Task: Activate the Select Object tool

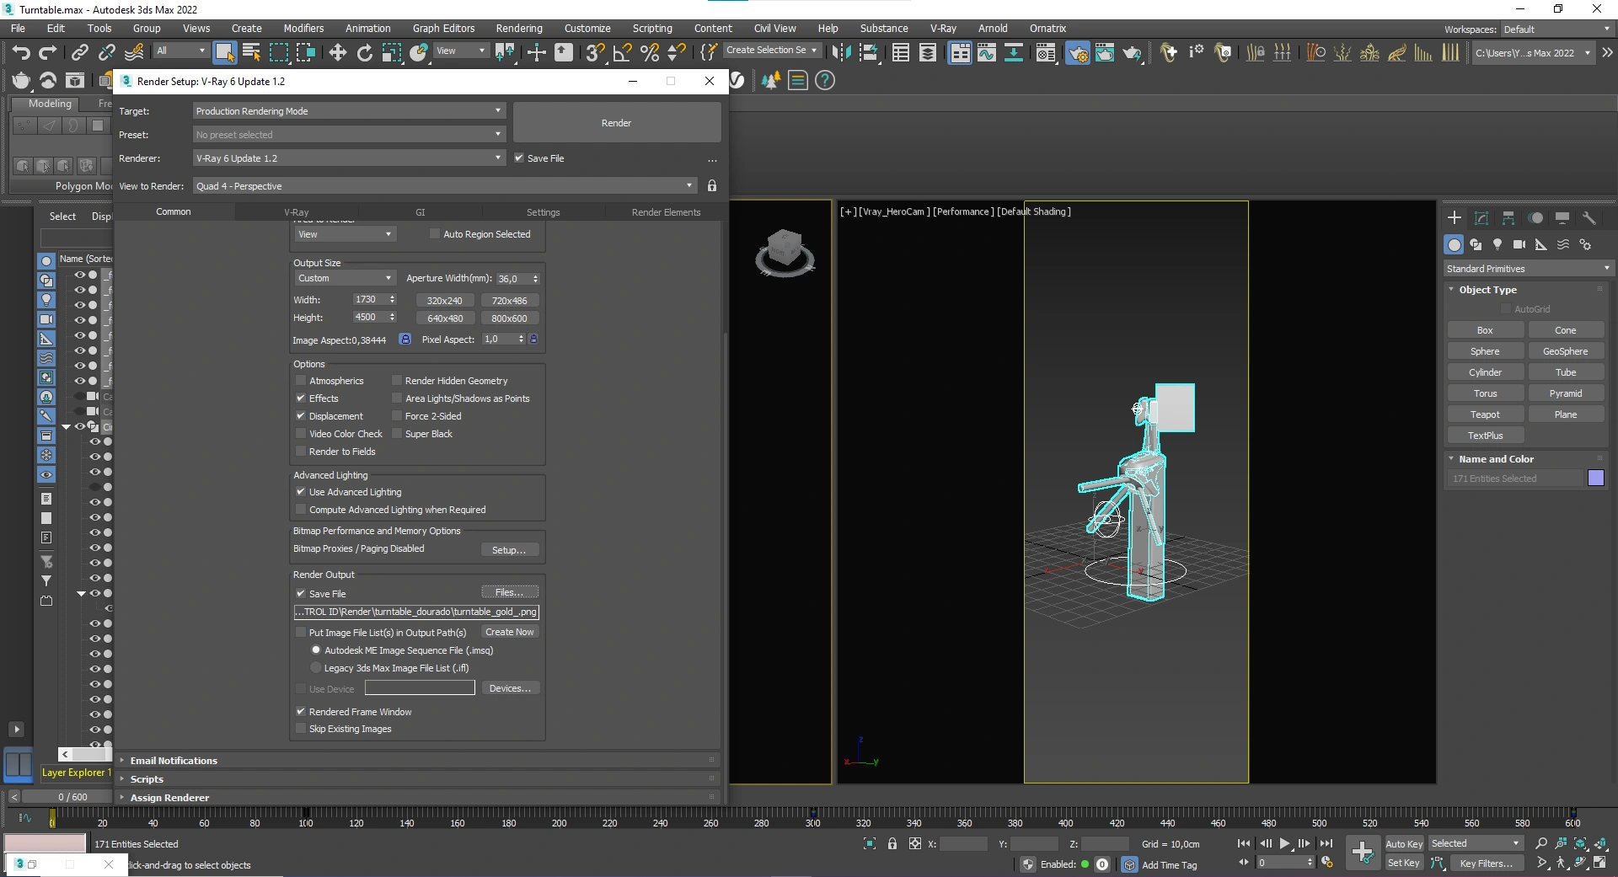Action: [224, 53]
